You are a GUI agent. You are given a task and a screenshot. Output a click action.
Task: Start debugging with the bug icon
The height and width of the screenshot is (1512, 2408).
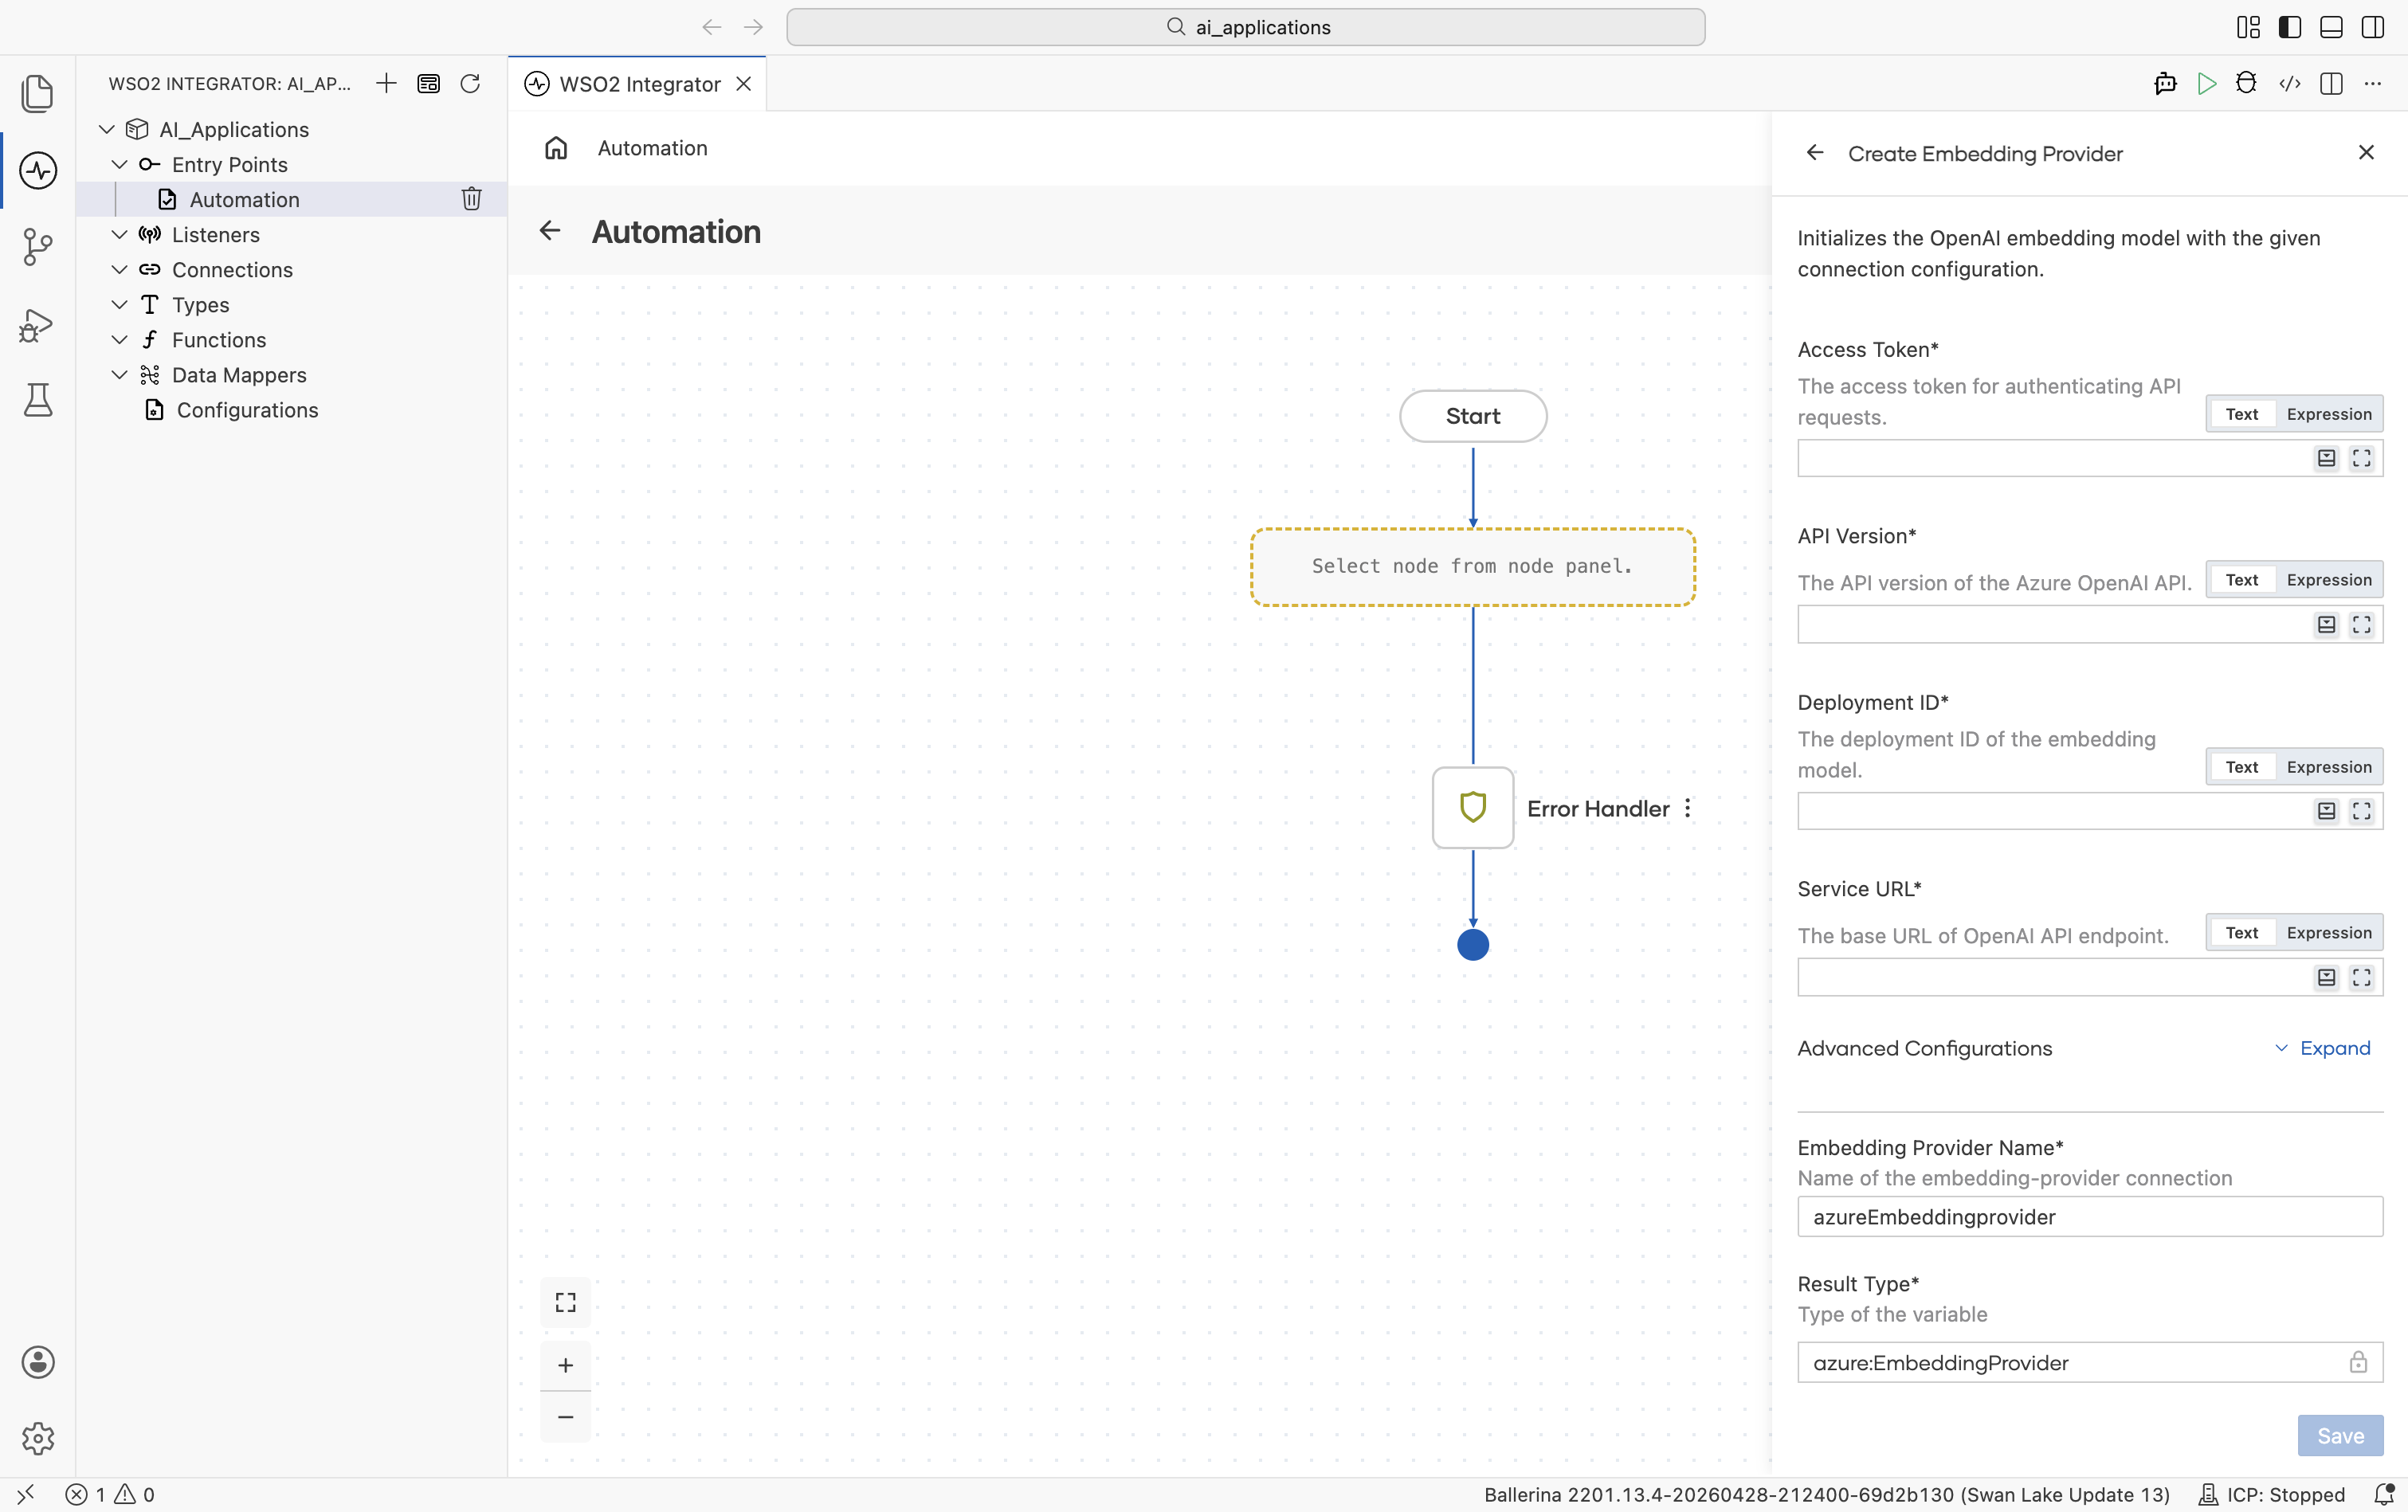pos(2246,83)
